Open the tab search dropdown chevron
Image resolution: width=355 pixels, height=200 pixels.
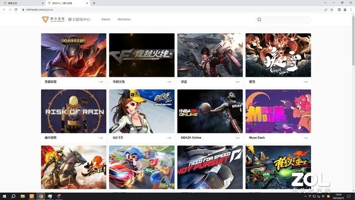pos(326,3)
